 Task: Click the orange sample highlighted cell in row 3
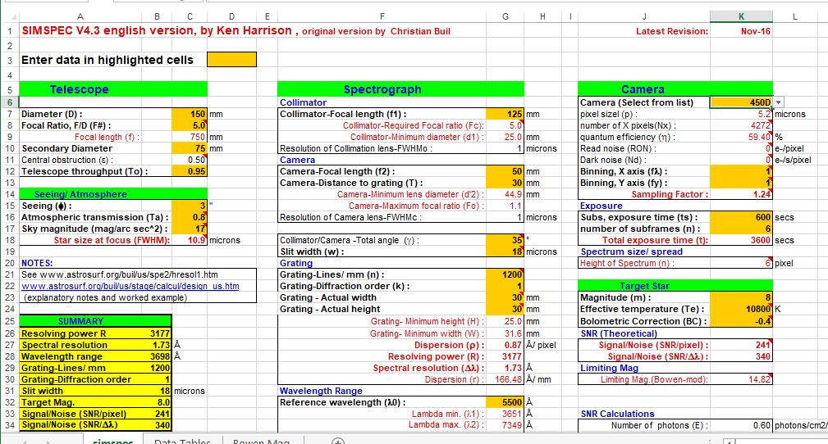(x=231, y=60)
